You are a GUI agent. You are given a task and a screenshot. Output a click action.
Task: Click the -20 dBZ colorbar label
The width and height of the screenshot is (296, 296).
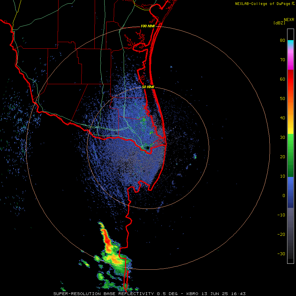coord(281,234)
